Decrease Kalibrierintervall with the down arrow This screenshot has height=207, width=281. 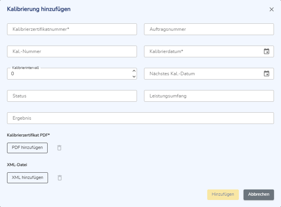[134, 76]
